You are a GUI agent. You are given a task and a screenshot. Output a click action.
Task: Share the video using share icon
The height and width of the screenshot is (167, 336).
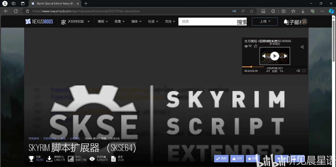coord(302,47)
